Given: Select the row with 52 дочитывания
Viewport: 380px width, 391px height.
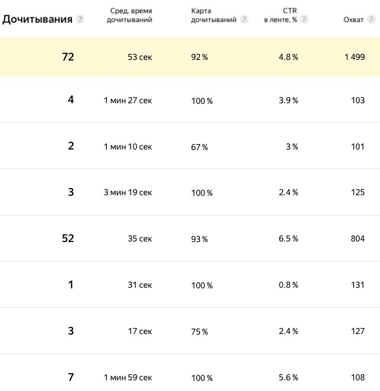Looking at the screenshot, I should click(190, 238).
